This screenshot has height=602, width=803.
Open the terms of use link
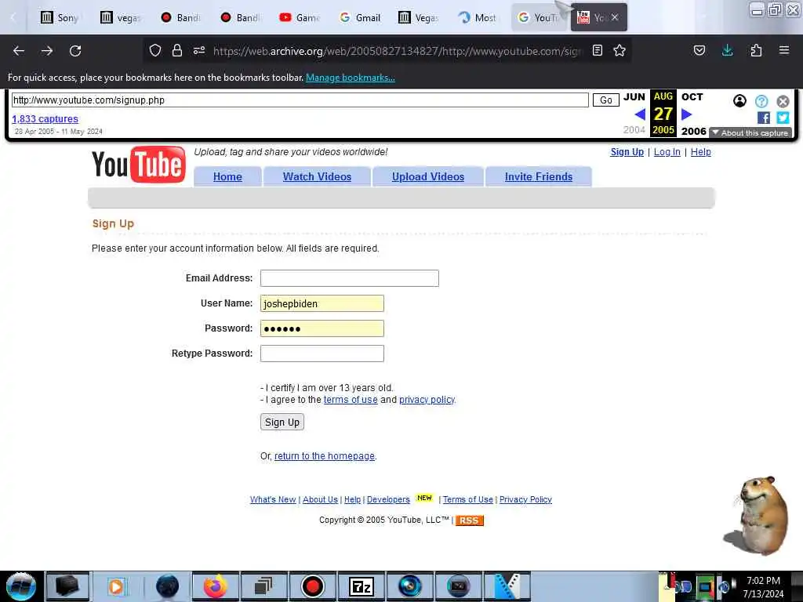click(x=351, y=400)
